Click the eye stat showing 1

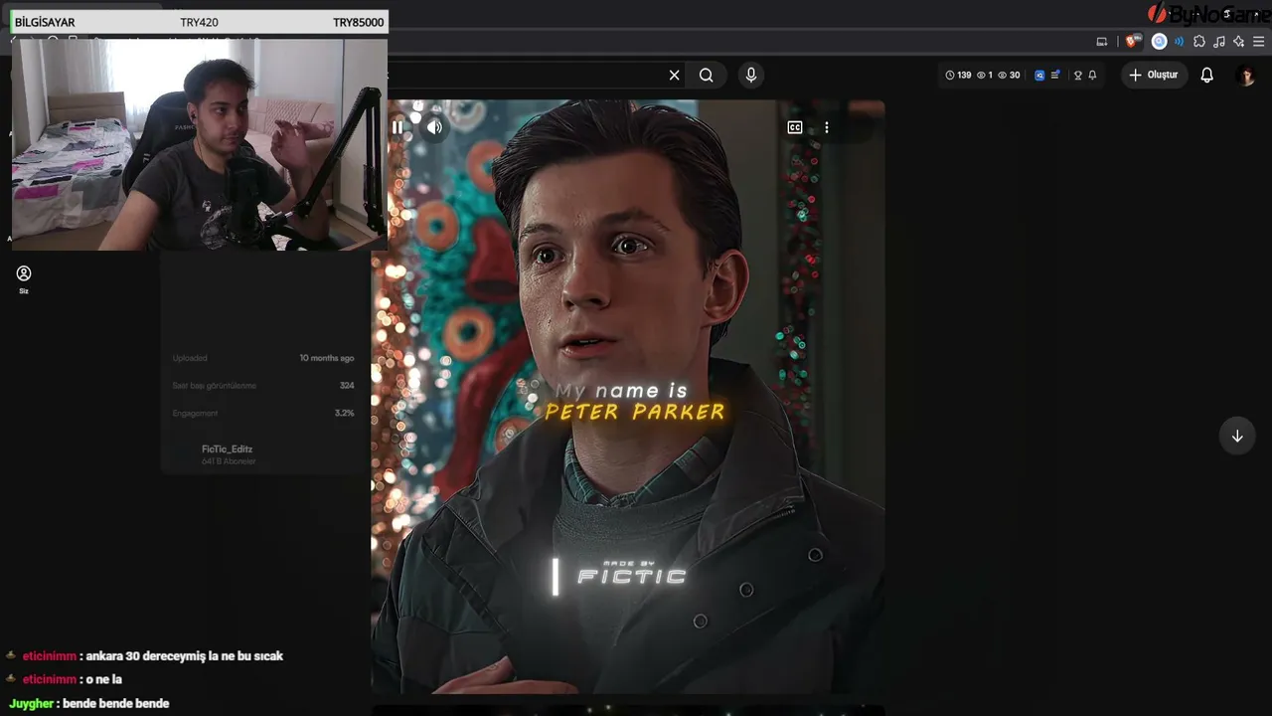tap(985, 75)
